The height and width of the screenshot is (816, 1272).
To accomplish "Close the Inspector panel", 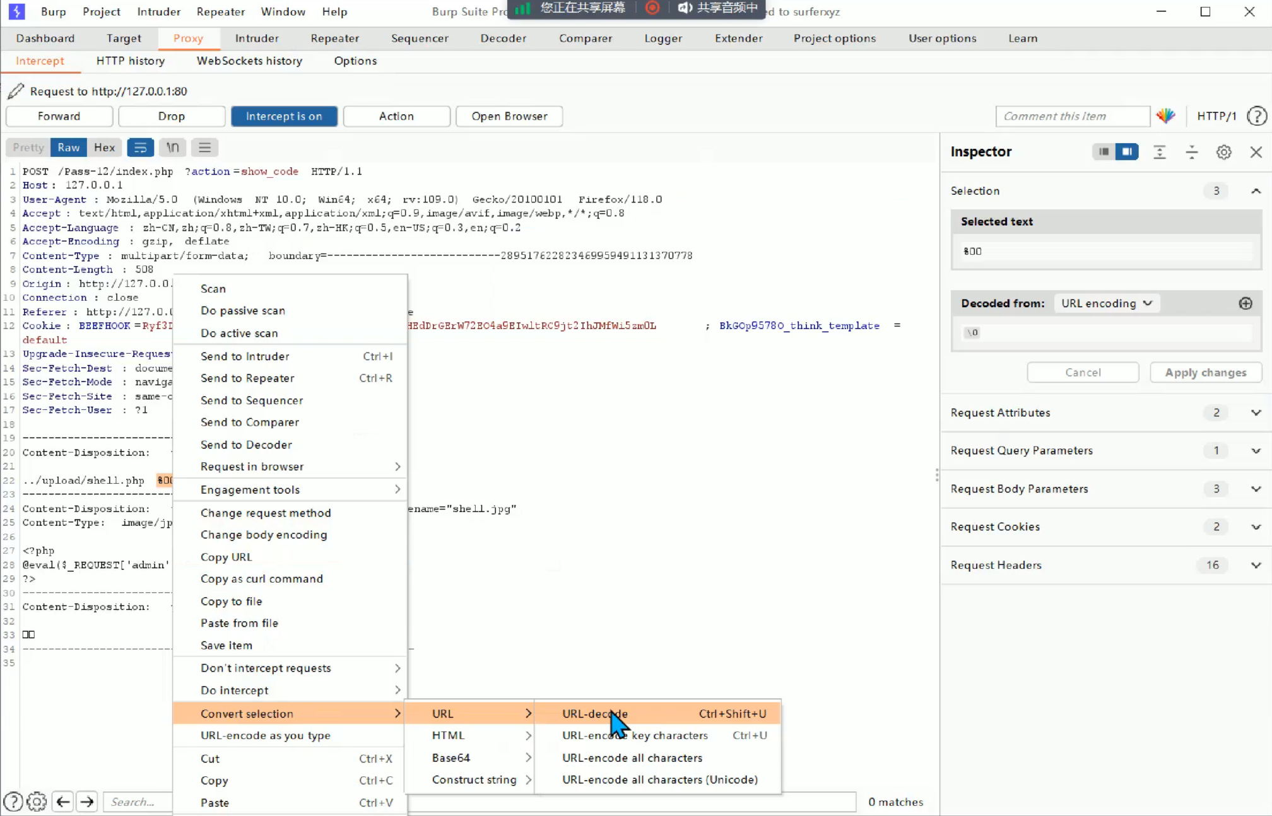I will (1256, 152).
